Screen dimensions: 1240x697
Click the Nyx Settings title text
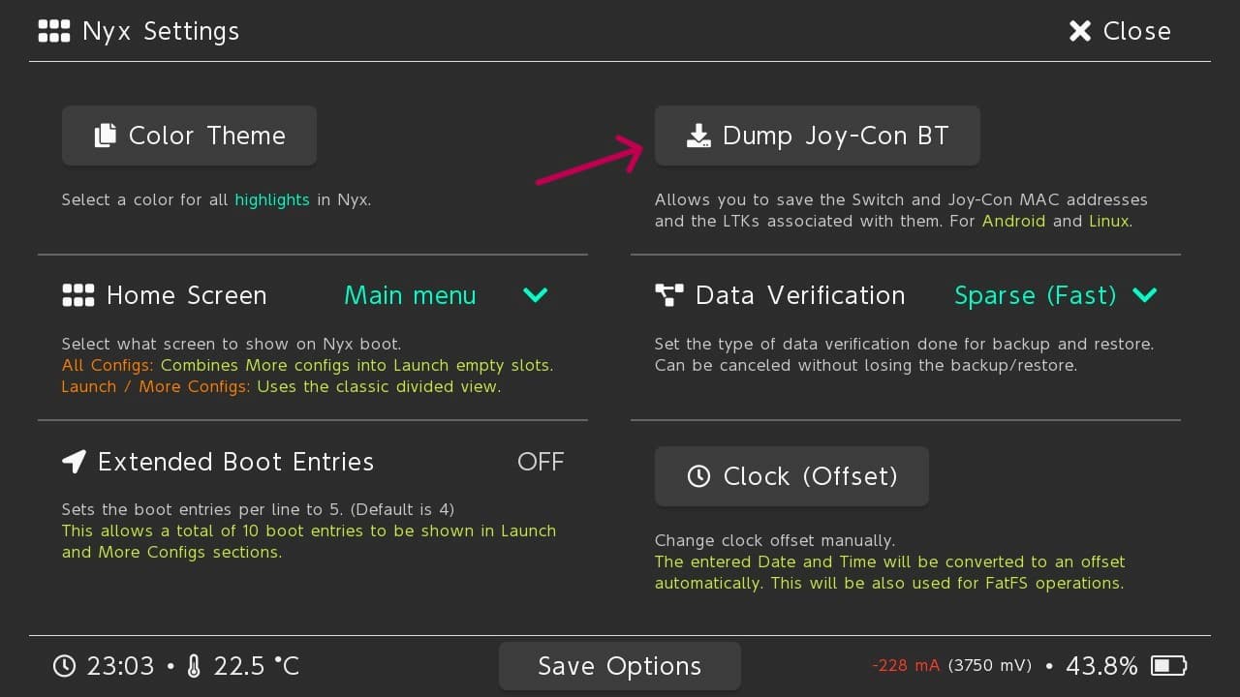click(161, 31)
